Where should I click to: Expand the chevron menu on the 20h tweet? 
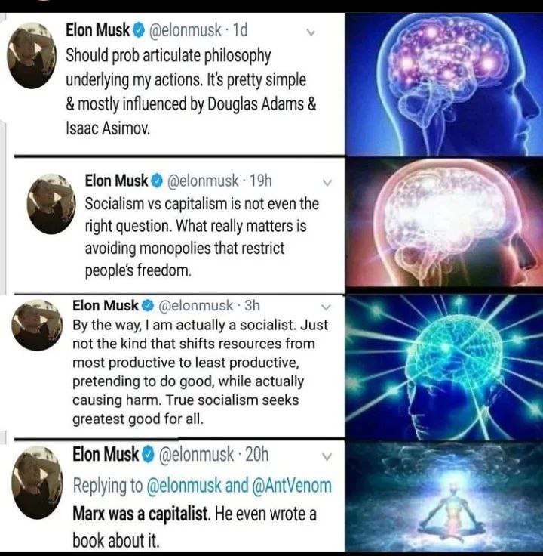point(327,457)
